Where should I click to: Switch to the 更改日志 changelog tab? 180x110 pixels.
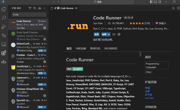(95, 48)
